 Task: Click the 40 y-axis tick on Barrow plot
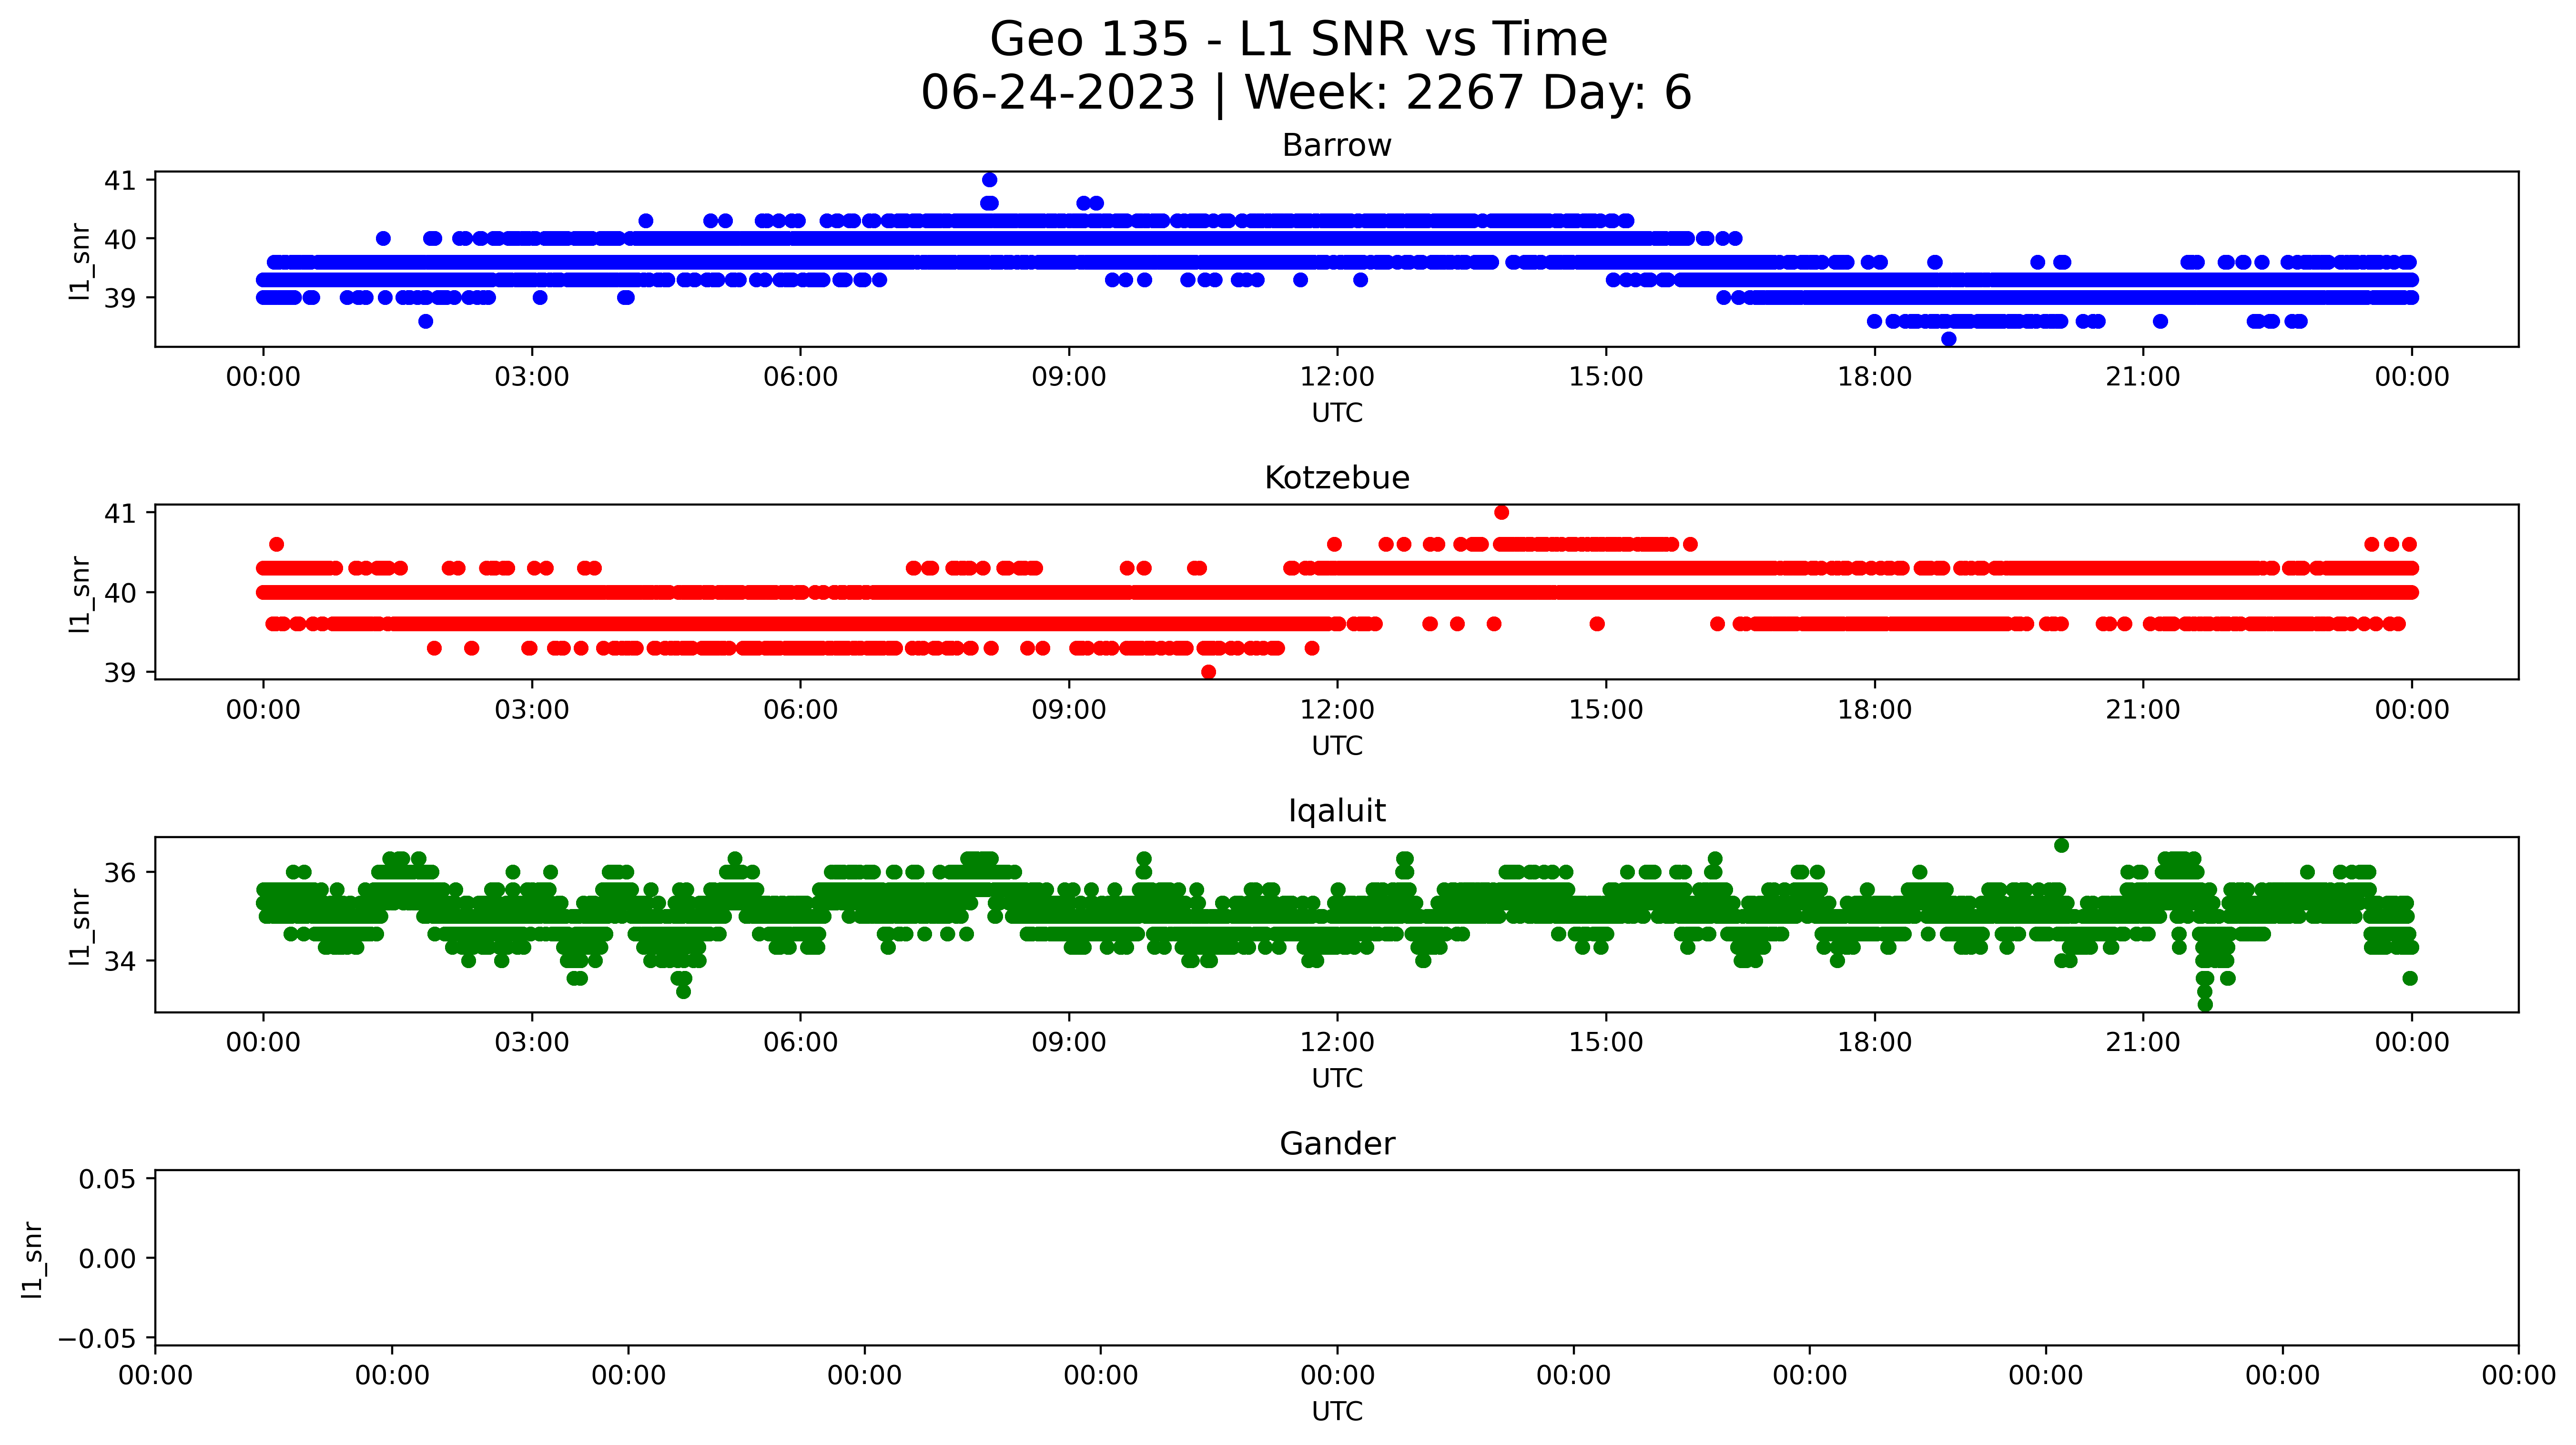pos(120,239)
